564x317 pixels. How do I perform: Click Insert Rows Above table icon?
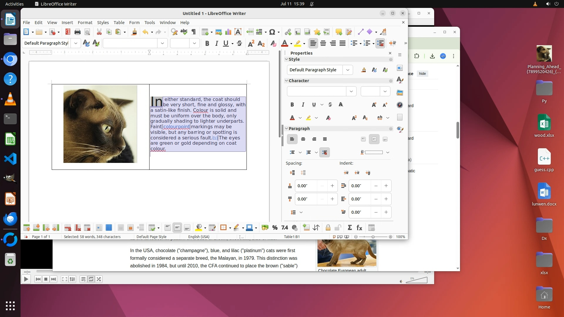(x=26, y=228)
